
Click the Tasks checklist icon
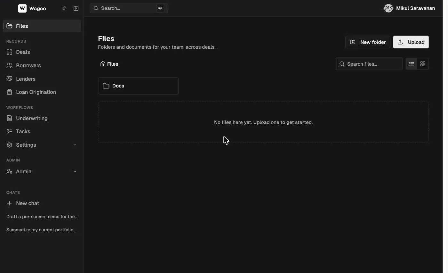(10, 131)
